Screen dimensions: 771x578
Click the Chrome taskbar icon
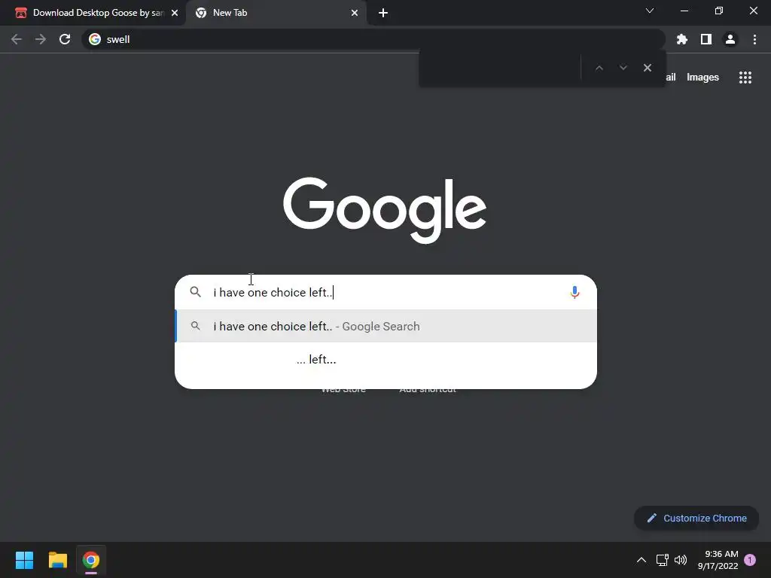point(91,560)
